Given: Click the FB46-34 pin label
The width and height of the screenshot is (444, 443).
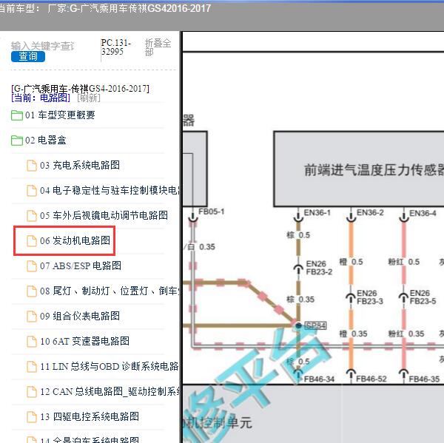Looking at the screenshot, I should tap(319, 379).
